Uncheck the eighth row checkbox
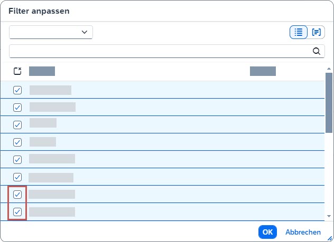 coord(17,212)
